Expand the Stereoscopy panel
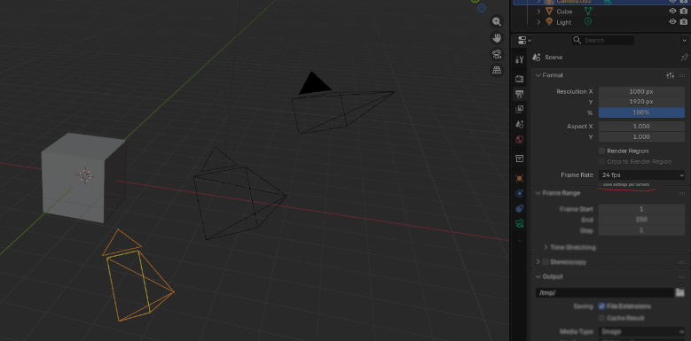 coord(538,262)
